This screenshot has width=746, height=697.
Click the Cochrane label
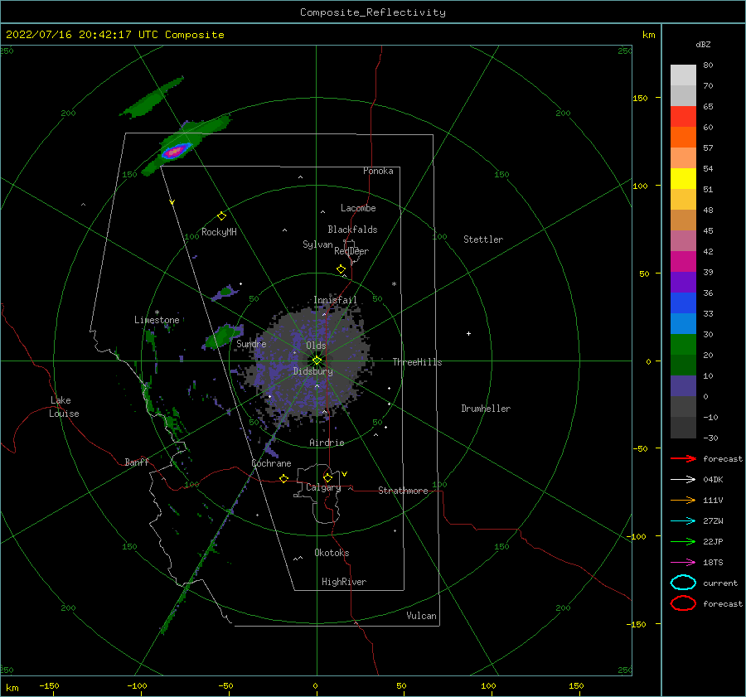tap(271, 463)
